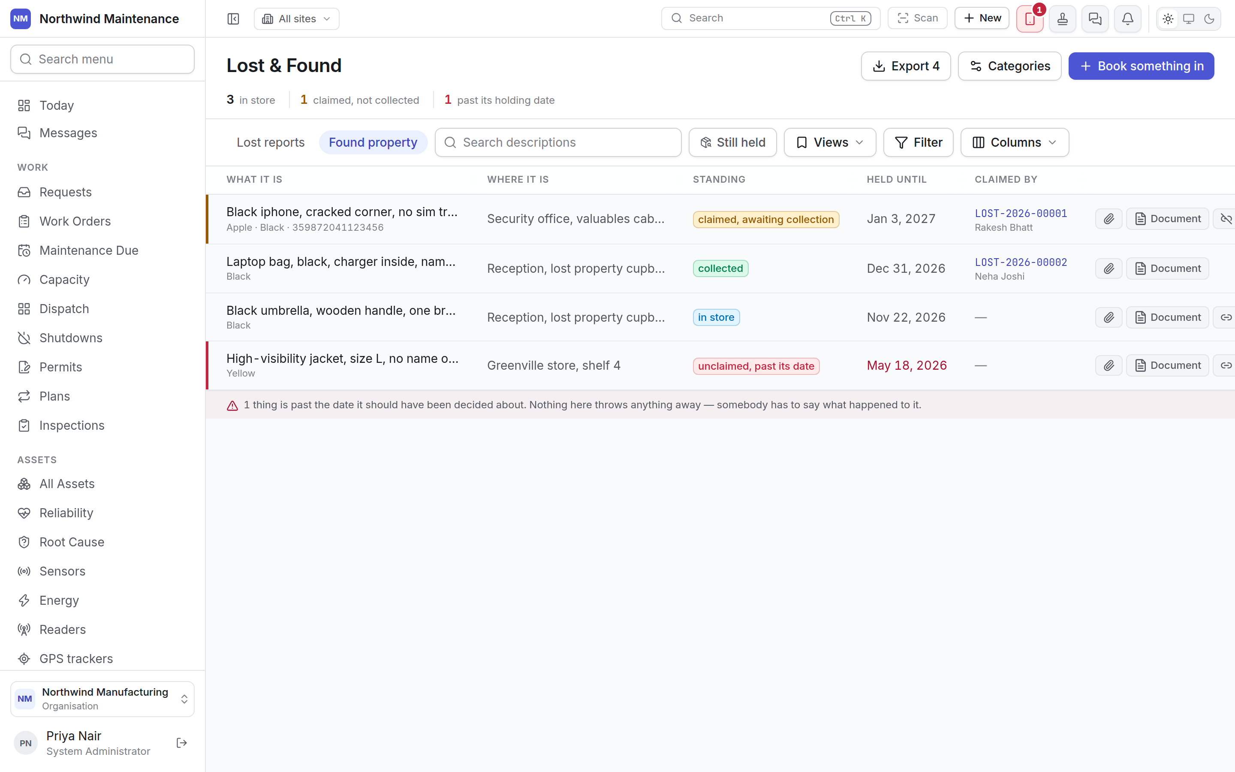Open notifications bell
The width and height of the screenshot is (1235, 772).
pyautogui.click(x=1128, y=19)
